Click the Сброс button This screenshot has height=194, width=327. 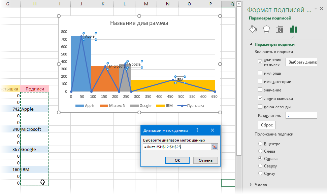(267, 125)
